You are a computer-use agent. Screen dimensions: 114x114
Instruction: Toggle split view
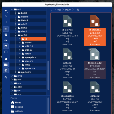click(6, 52)
